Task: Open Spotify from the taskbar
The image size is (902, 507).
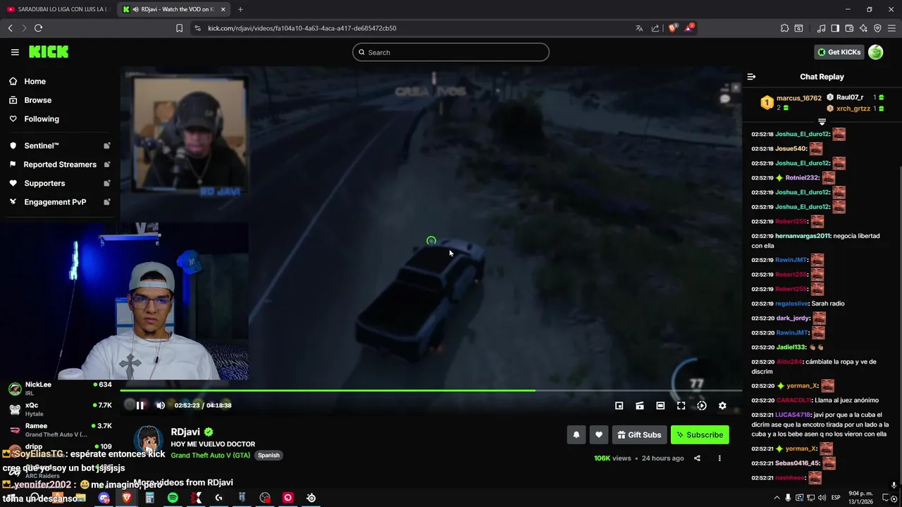Action: 173,498
